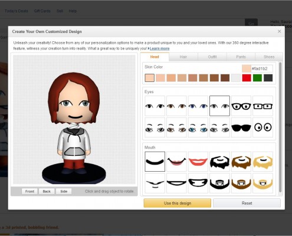The width and height of the screenshot is (292, 236).
Task: Pick the red skin color swatch
Action: (247, 78)
